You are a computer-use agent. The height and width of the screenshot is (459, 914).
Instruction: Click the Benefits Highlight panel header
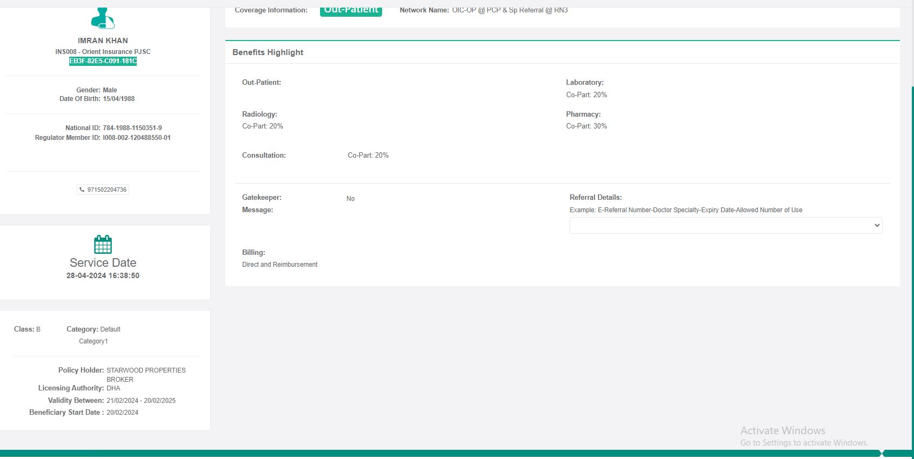(268, 52)
